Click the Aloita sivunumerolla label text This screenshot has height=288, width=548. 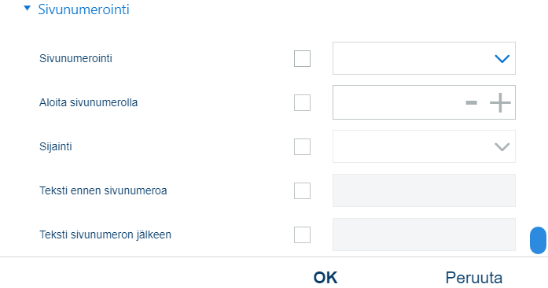pyautogui.click(x=88, y=102)
